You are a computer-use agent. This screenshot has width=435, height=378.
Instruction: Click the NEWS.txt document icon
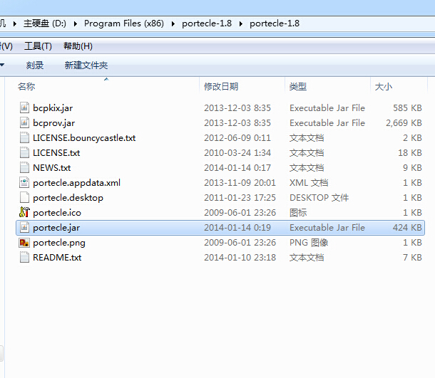click(x=24, y=167)
